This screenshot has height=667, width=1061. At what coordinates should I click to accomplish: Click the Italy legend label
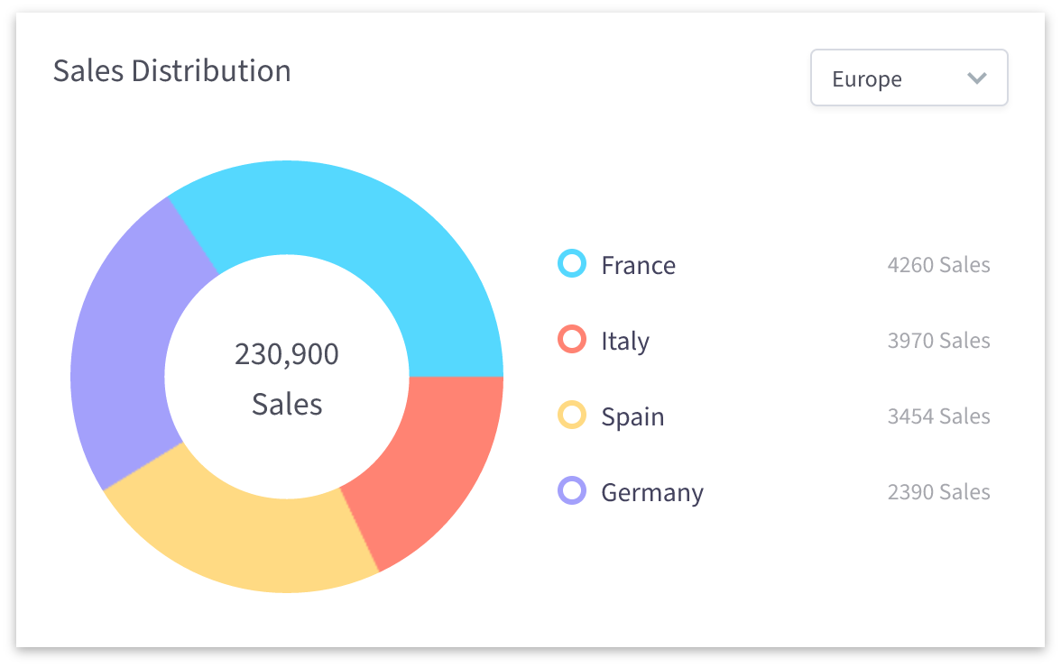click(x=625, y=341)
